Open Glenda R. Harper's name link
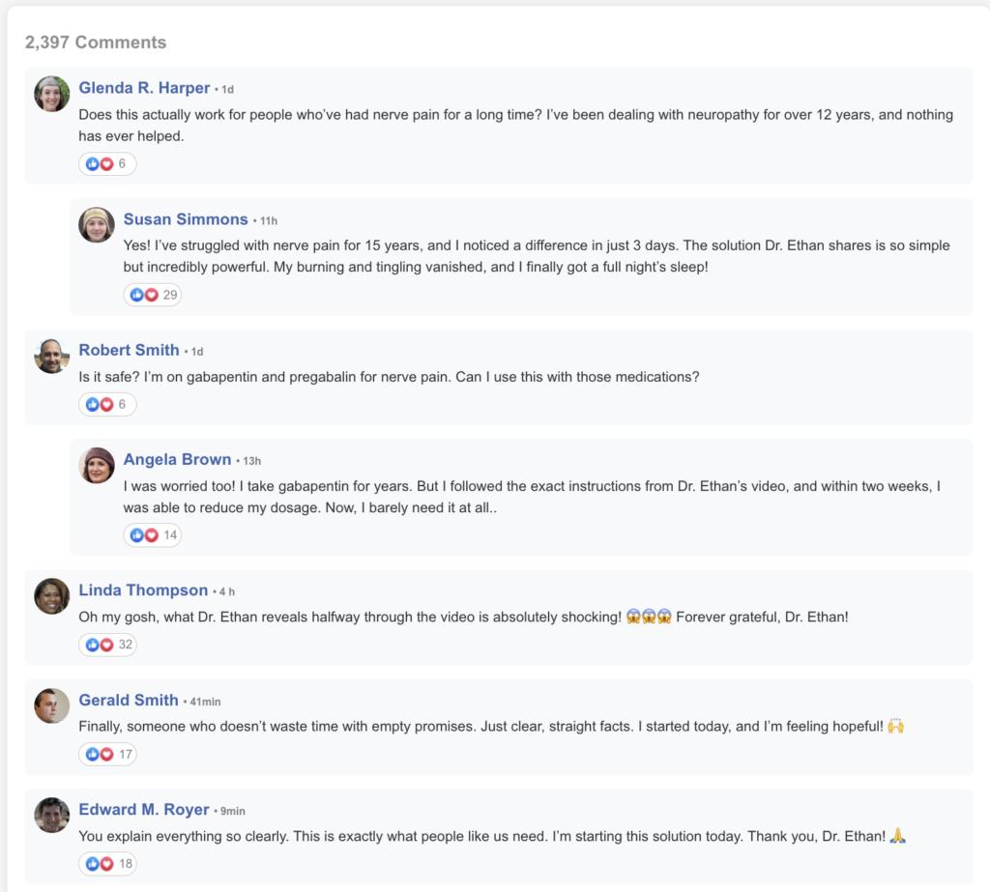990x892 pixels. 144,88
